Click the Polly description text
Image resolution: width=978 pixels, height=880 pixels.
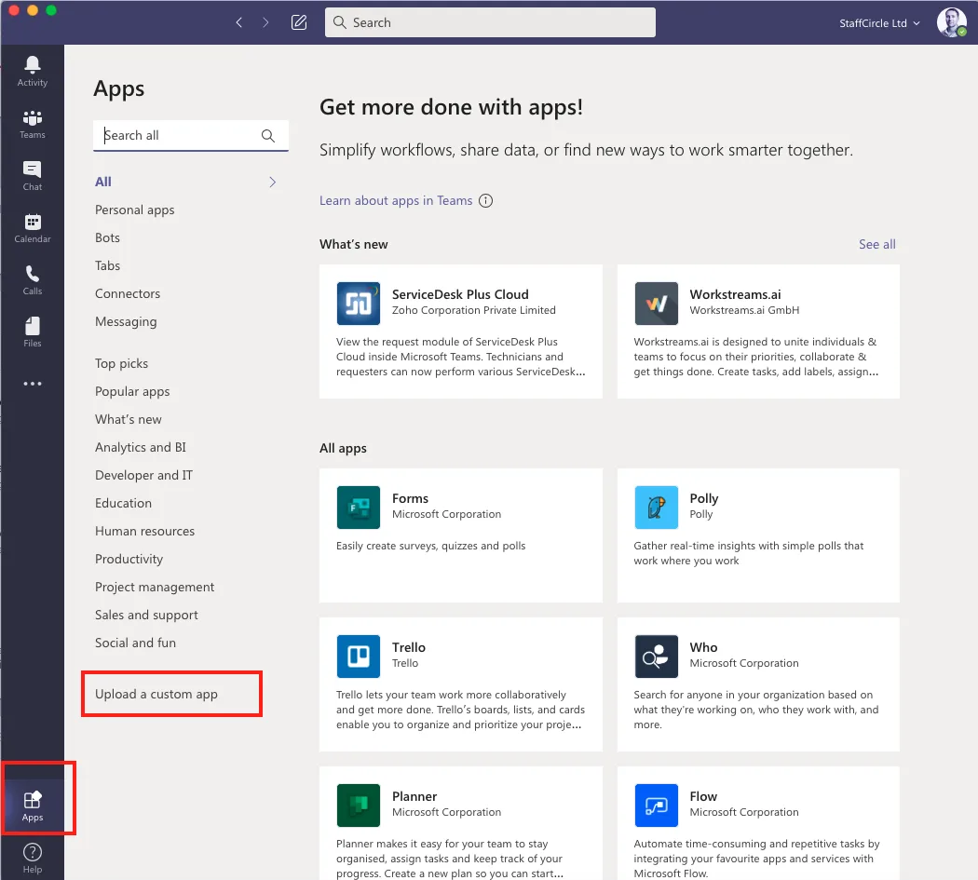tap(749, 553)
